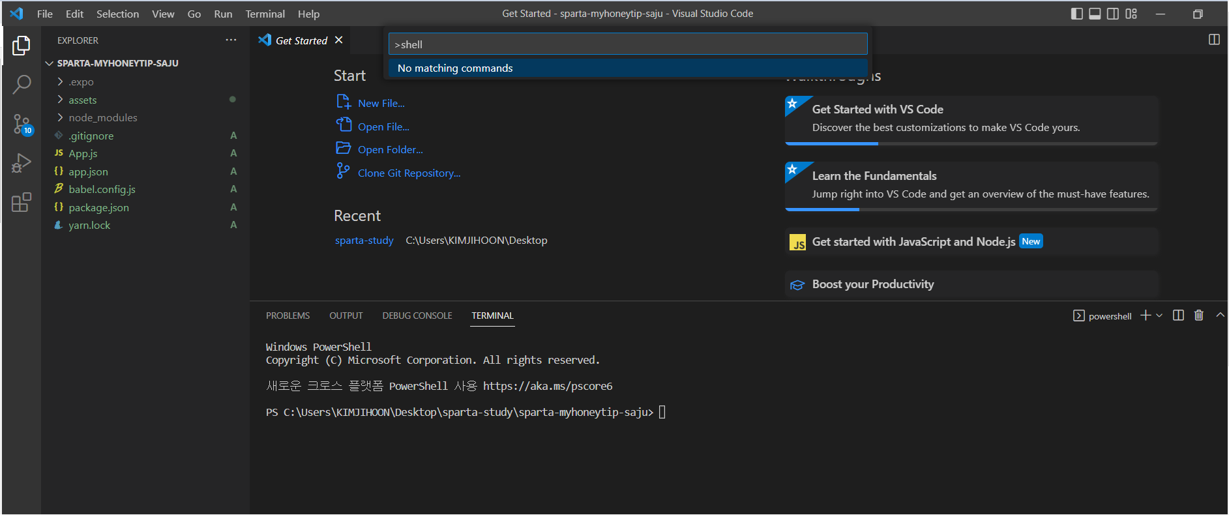The width and height of the screenshot is (1229, 515).
Task: Open the Help menu
Action: coord(308,14)
